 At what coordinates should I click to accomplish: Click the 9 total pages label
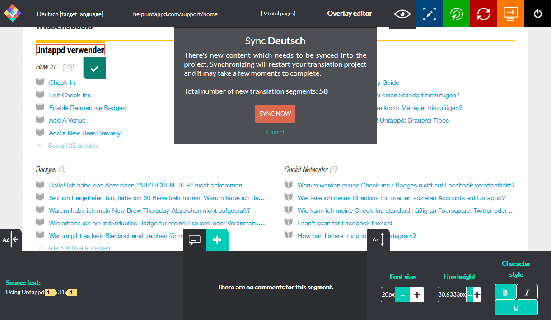pos(278,14)
